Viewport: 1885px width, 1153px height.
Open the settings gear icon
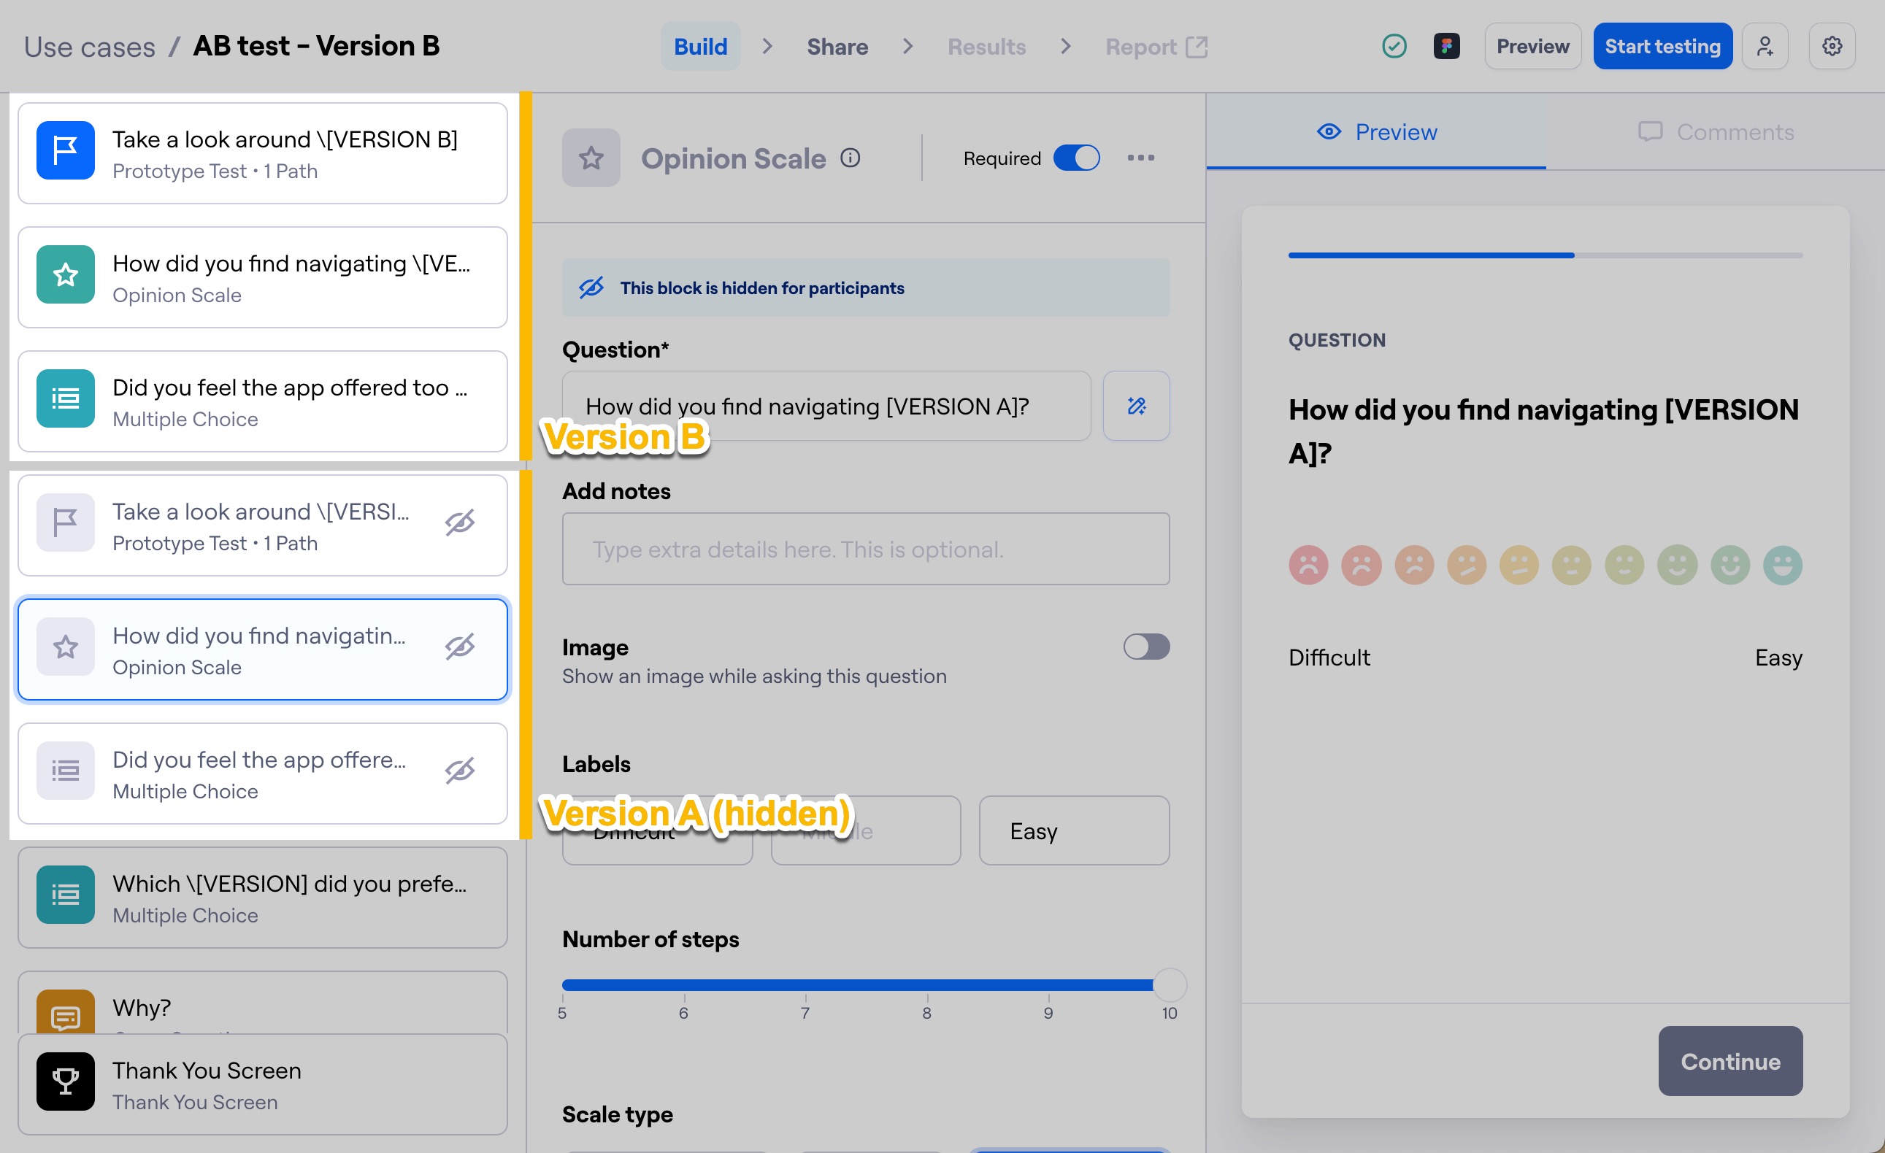(x=1832, y=47)
